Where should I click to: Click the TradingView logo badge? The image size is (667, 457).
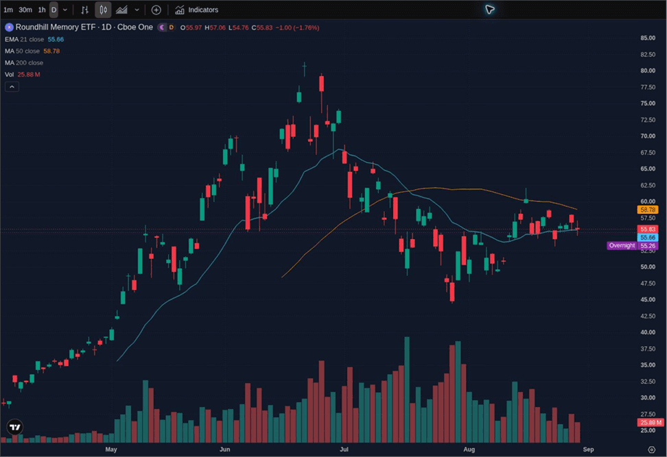15,428
